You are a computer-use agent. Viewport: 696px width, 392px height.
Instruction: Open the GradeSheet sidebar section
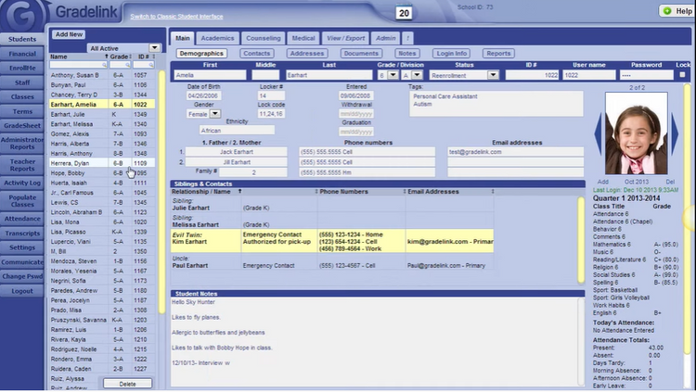pyautogui.click(x=23, y=126)
